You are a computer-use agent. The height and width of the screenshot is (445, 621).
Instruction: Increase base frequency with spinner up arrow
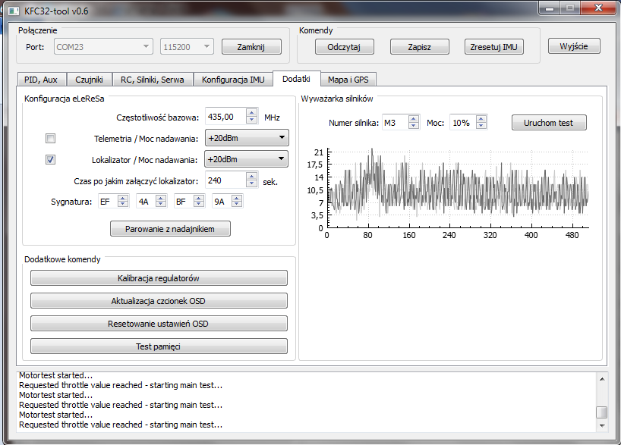(x=252, y=113)
